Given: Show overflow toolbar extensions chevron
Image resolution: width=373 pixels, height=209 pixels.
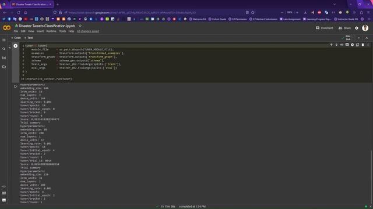Looking at the screenshot, I should click(354, 12).
